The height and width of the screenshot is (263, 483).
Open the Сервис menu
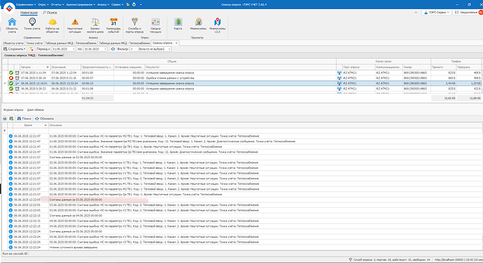pos(118,5)
